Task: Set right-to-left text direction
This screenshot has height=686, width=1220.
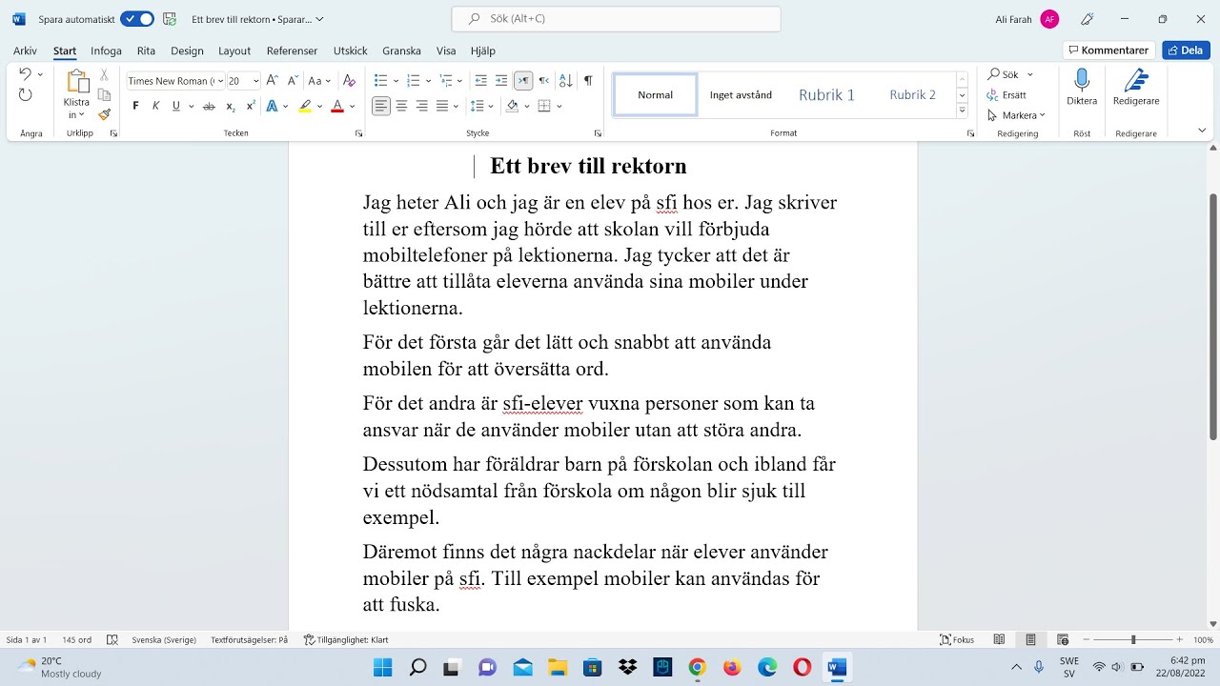Action: 543,81
